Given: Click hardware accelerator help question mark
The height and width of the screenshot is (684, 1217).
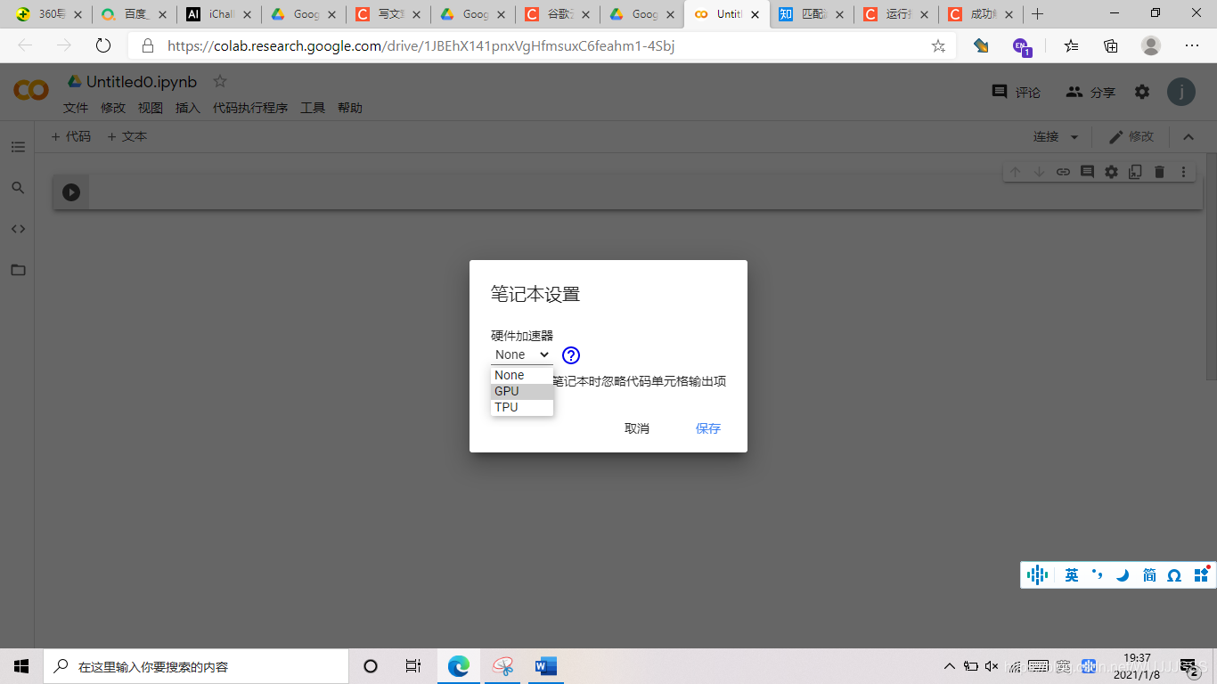Looking at the screenshot, I should click(571, 355).
